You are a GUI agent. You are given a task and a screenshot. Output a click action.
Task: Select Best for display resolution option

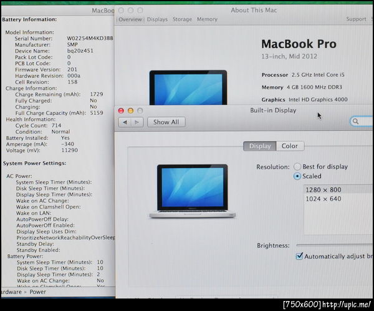point(297,167)
